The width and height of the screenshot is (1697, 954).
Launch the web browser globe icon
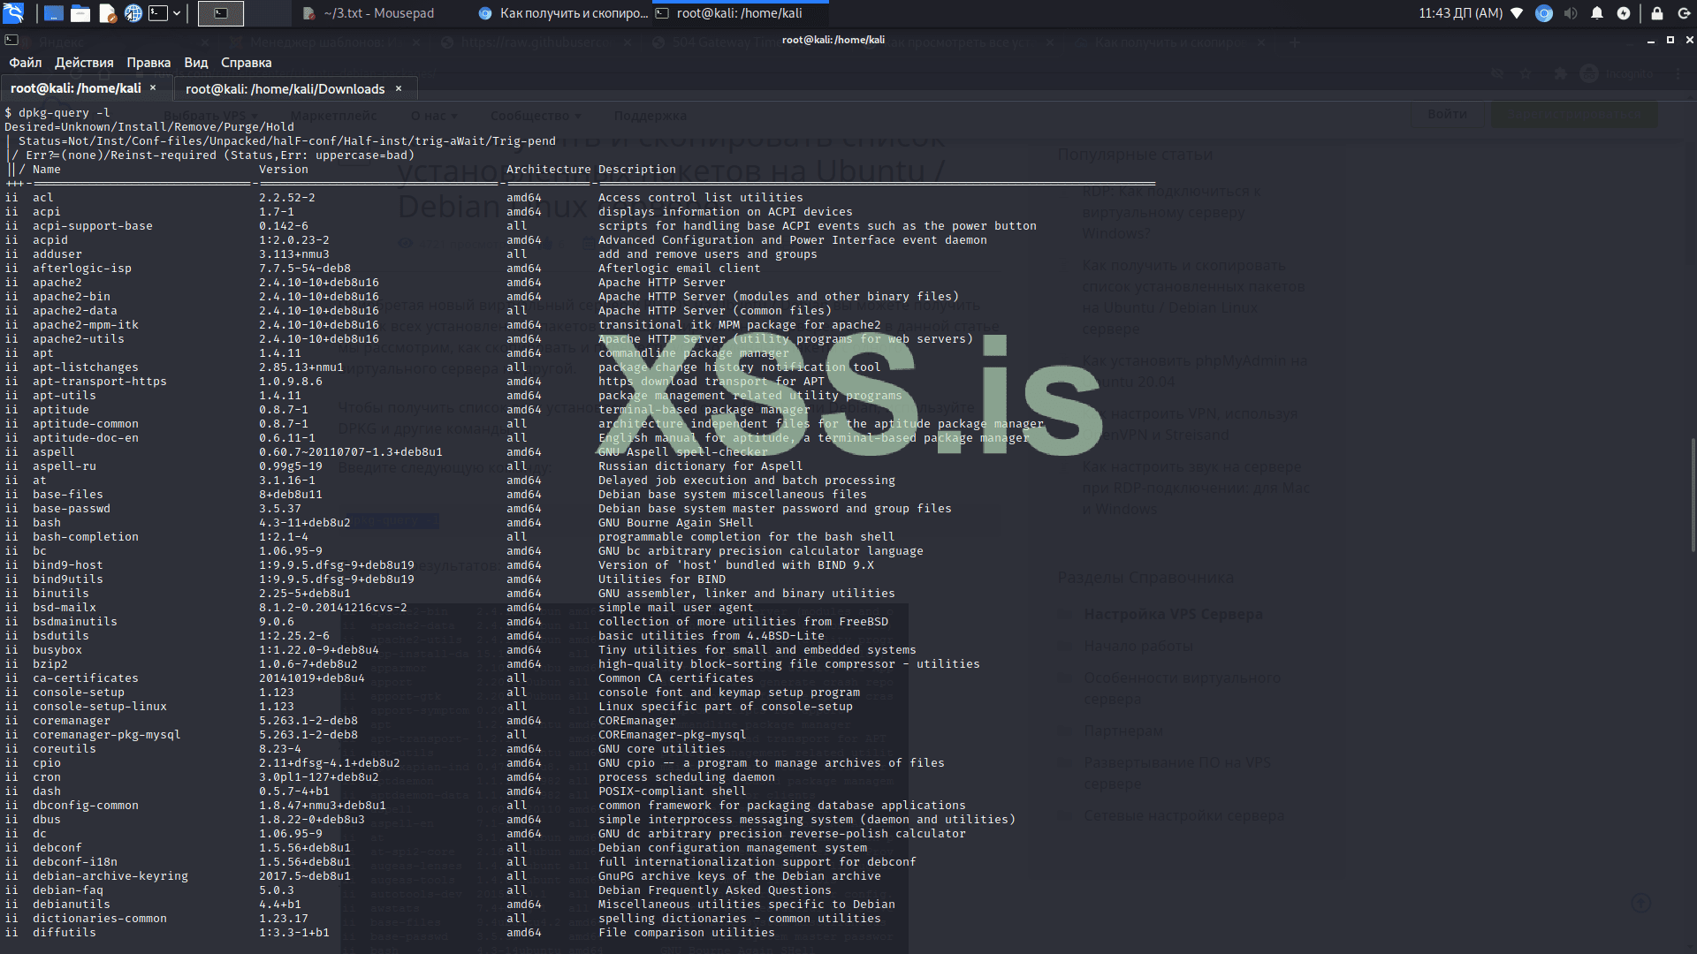(x=133, y=13)
